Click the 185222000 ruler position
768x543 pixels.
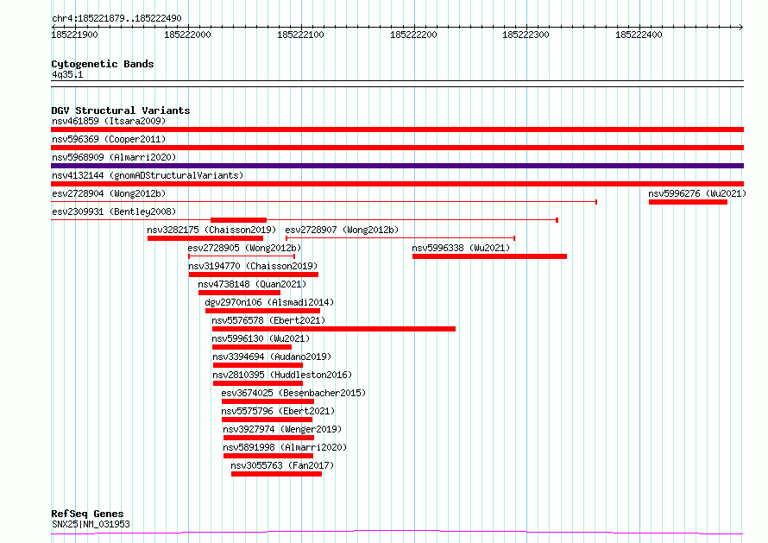pos(187,35)
